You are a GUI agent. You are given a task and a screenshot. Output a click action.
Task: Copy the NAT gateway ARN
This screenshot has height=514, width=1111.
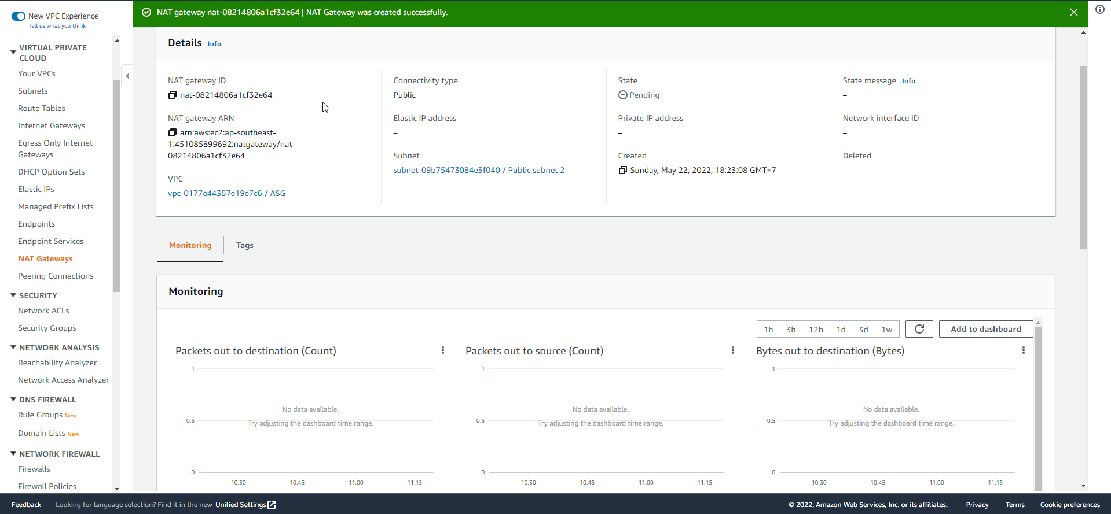(x=172, y=132)
